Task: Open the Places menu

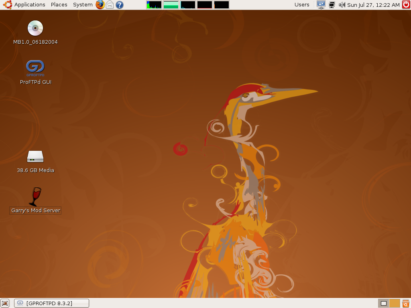Action: tap(59, 5)
